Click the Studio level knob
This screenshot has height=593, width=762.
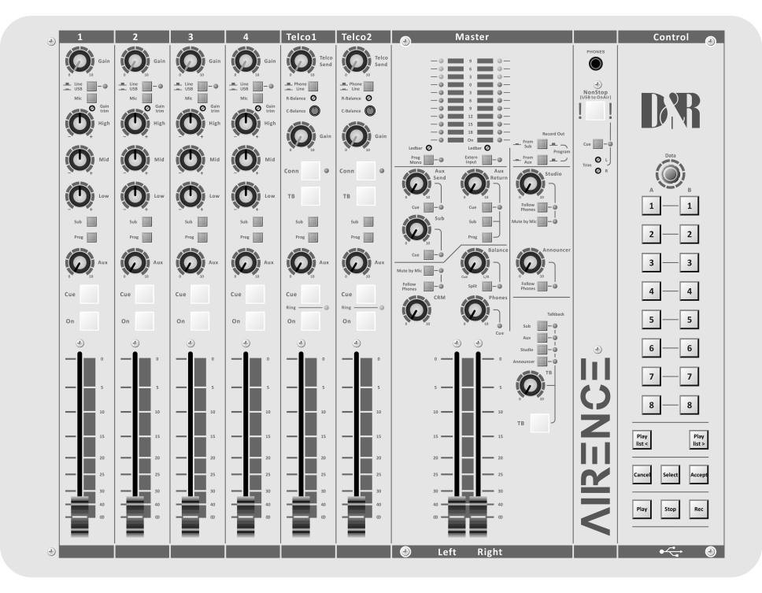[x=531, y=183]
